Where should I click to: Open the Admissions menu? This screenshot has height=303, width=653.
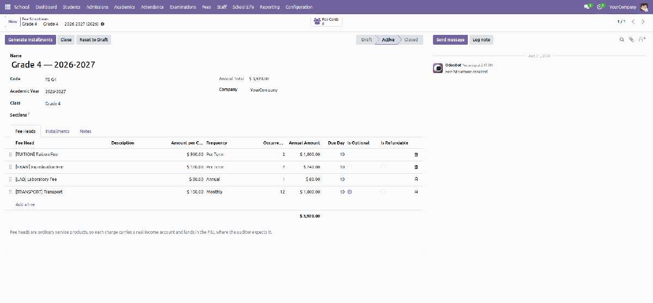97,7
